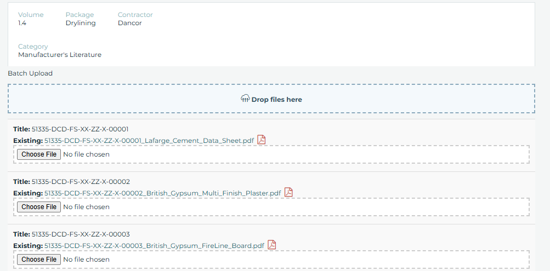Click the Batch Upload heading
The width and height of the screenshot is (550, 271).
[30, 73]
